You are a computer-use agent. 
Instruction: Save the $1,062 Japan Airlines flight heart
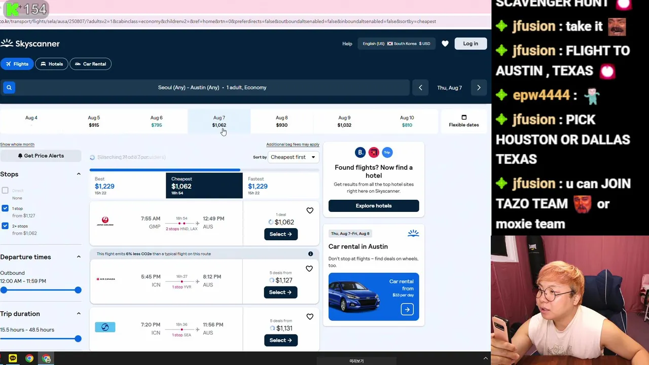click(x=310, y=210)
